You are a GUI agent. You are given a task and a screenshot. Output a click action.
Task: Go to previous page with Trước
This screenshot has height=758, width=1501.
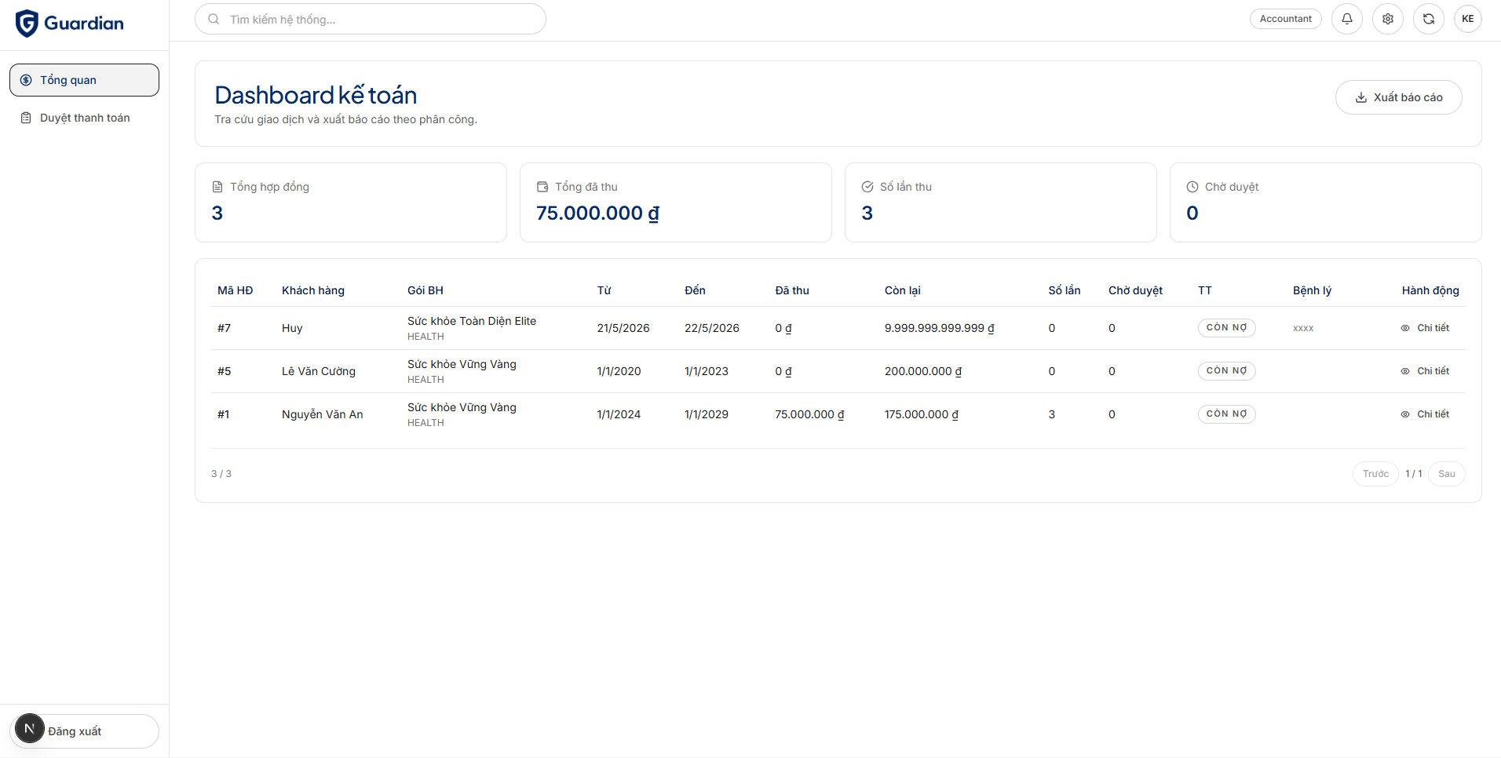[x=1375, y=474]
